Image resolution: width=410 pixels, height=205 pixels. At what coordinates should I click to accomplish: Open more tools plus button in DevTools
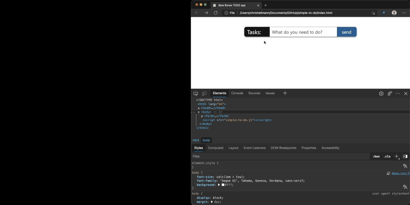pos(285,93)
